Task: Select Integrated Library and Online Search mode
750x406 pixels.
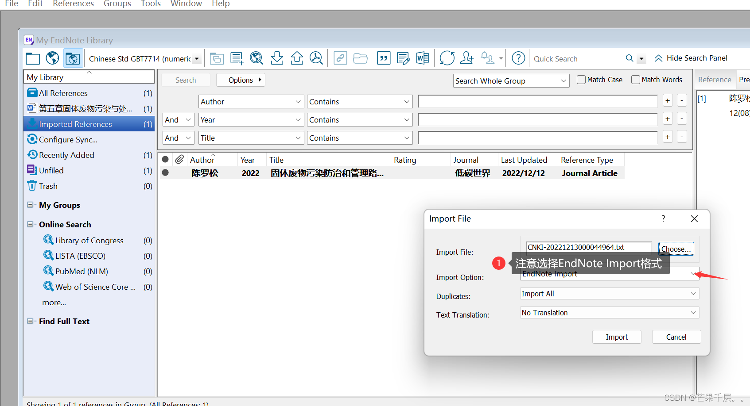Action: coord(73,58)
